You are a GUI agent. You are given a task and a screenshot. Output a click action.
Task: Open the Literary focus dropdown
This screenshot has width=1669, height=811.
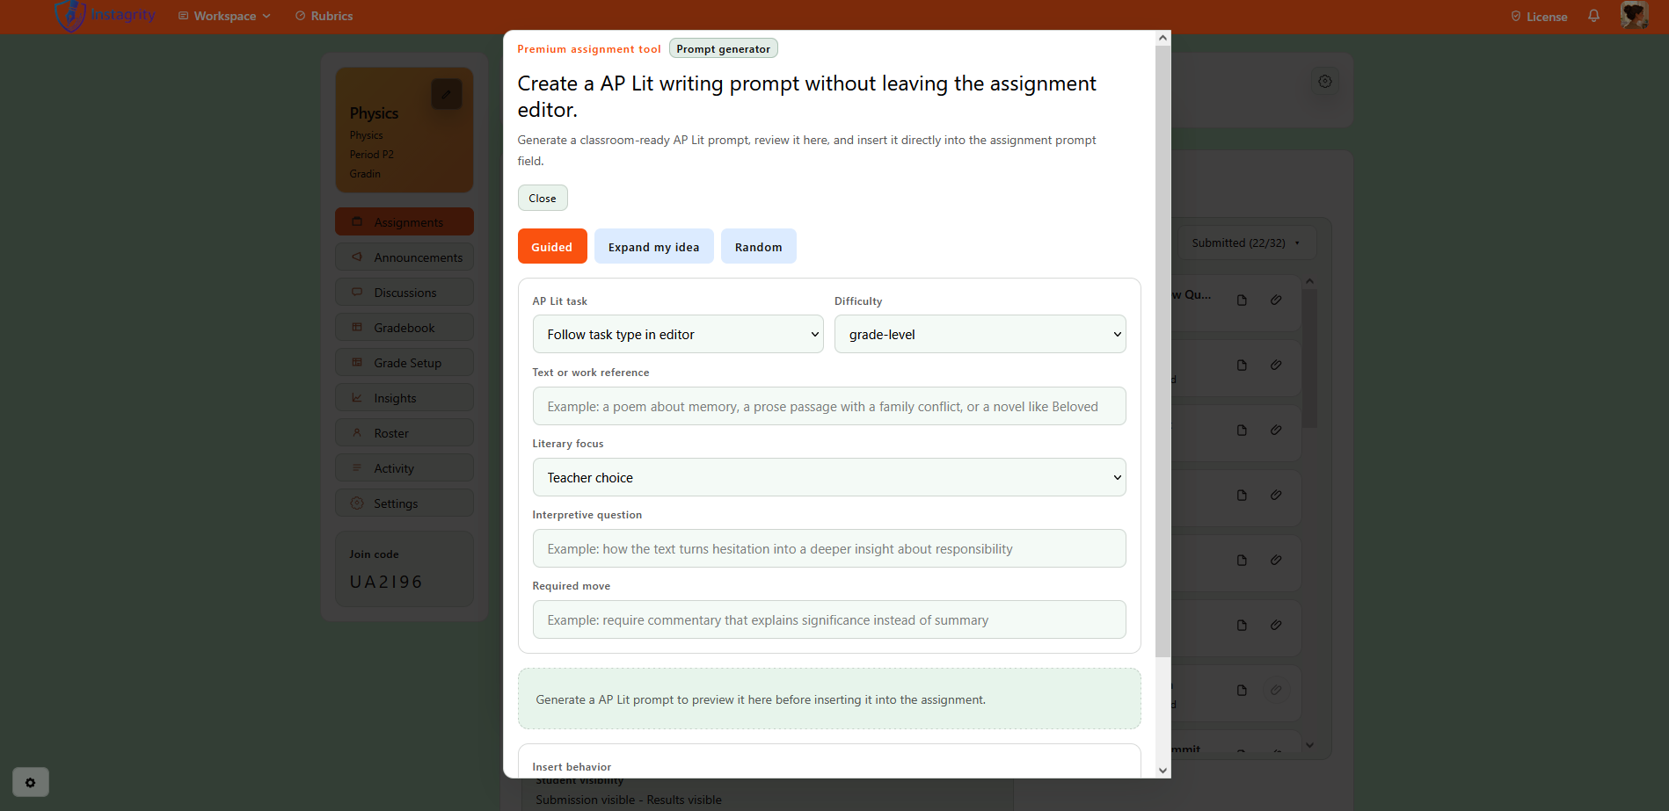point(829,477)
